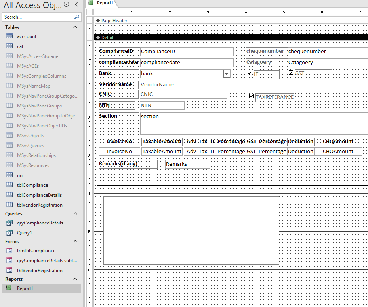Collapse the navigation pane with shutter arrow
Viewport: 368px width, 307px height.
(x=76, y=4)
